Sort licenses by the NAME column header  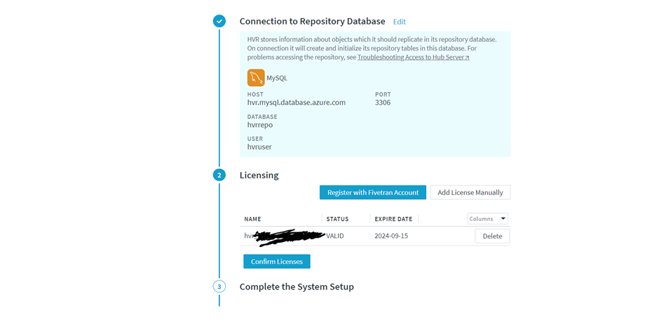click(x=252, y=219)
